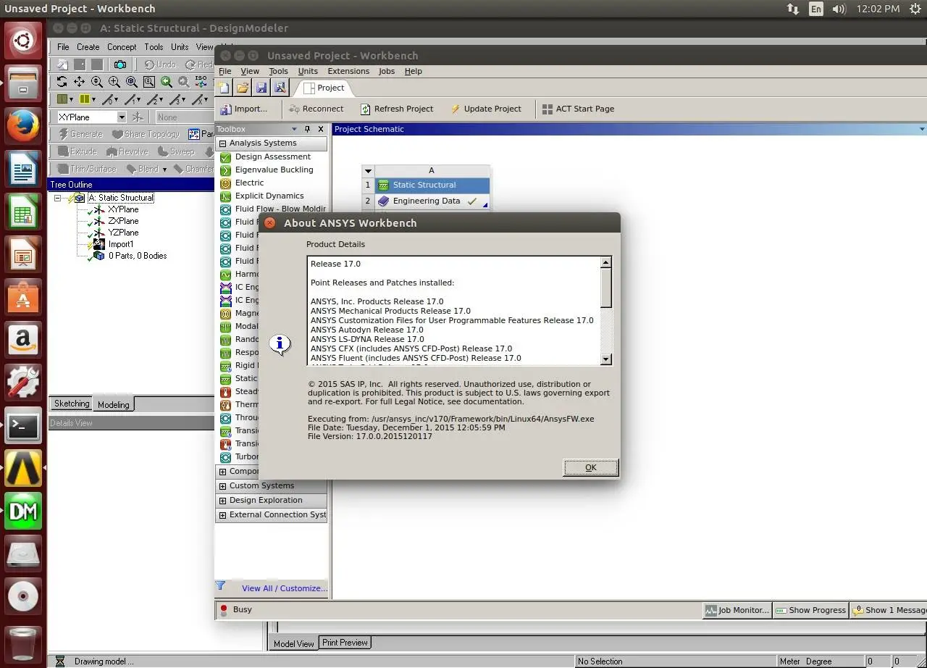927x668 pixels.
Task: Click the Product Details scrollbar down arrow
Action: pos(606,359)
